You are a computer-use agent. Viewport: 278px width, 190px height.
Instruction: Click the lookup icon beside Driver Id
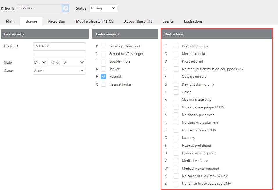(x=66, y=8)
